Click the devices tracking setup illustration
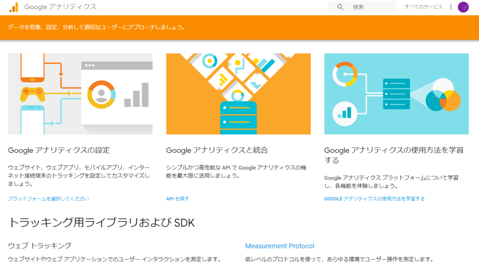 80,94
